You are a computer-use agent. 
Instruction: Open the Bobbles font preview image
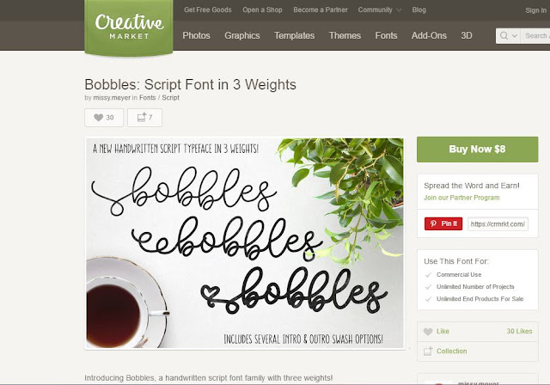point(245,243)
